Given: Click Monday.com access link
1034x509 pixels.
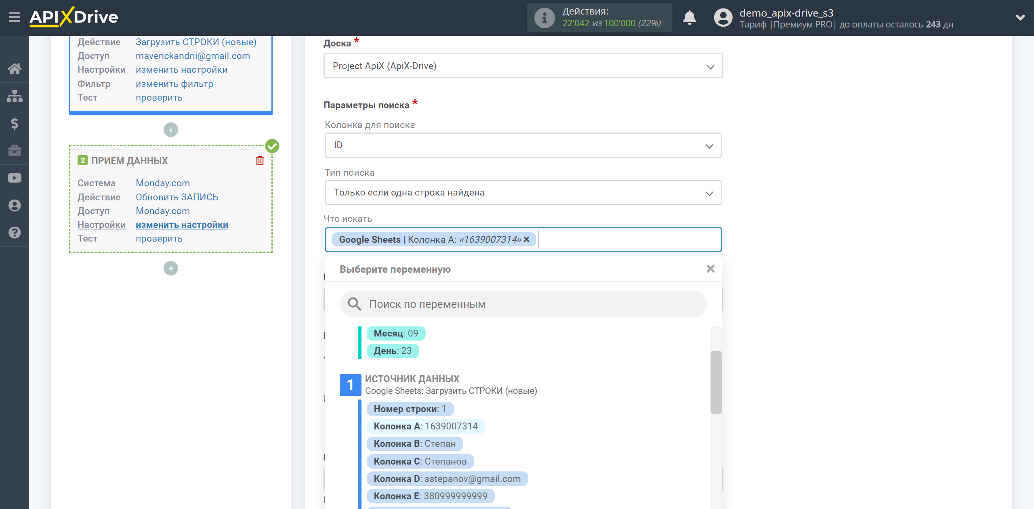Looking at the screenshot, I should pos(163,211).
